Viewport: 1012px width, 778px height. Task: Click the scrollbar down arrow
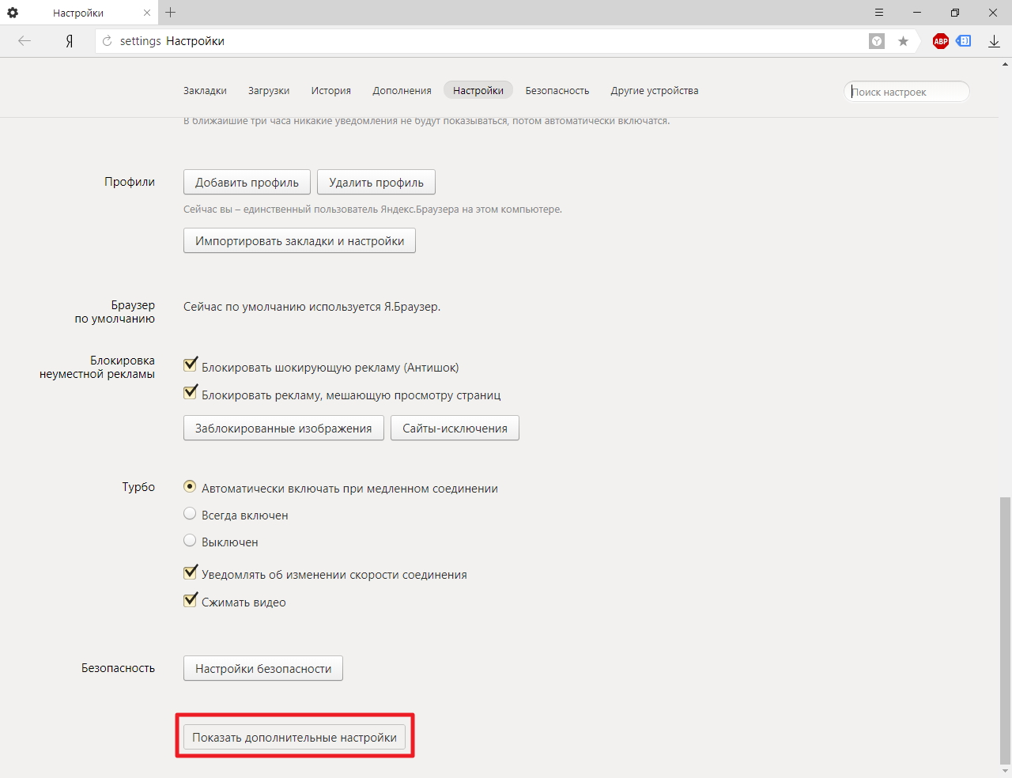(1005, 772)
